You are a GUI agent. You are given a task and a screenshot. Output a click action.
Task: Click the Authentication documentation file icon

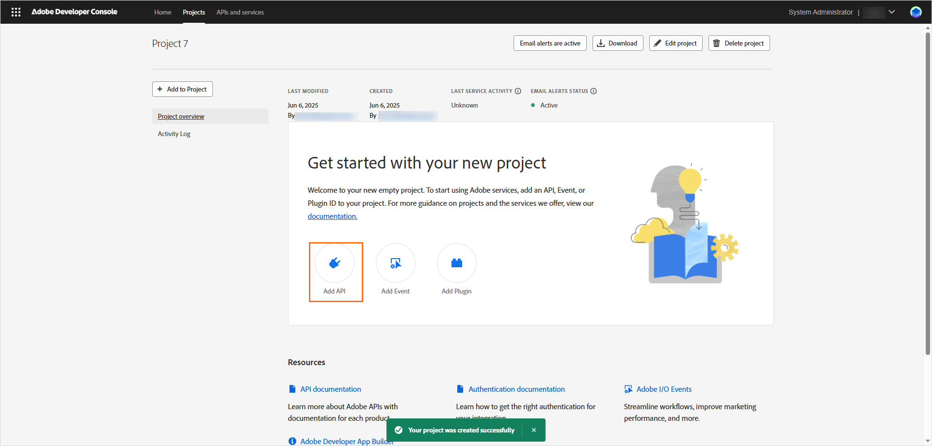point(460,389)
